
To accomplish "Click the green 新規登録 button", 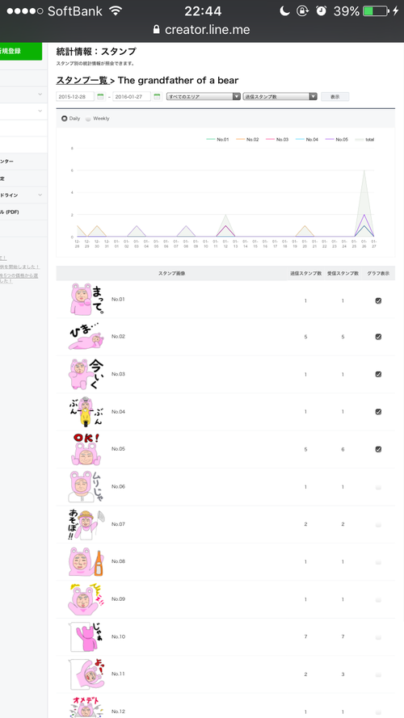I will [20, 52].
